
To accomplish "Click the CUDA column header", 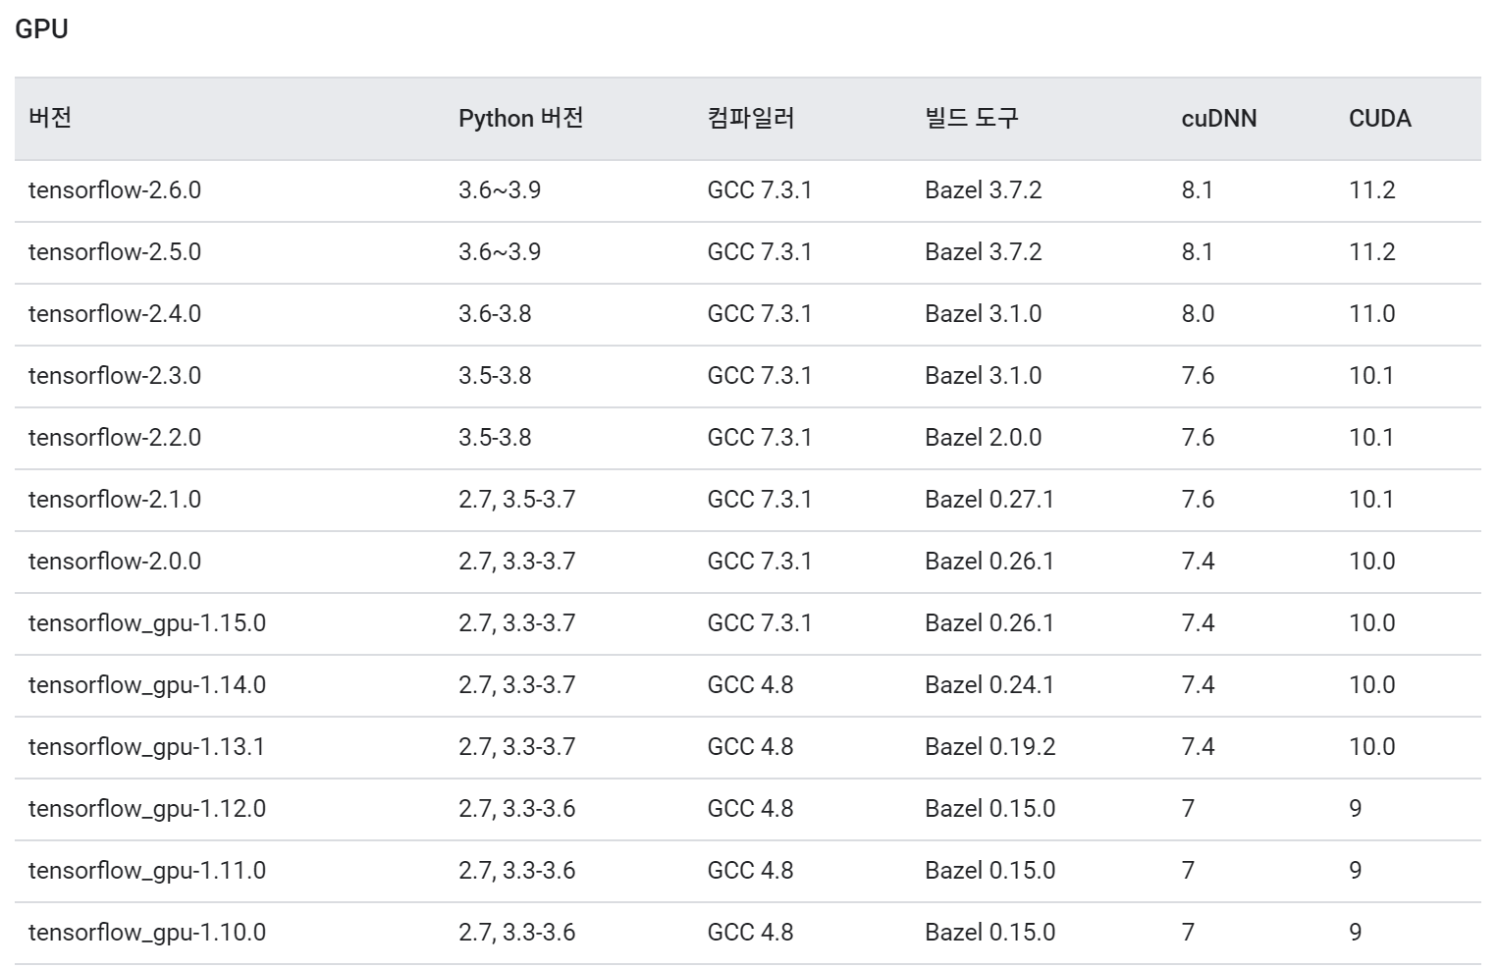I will coord(1380,119).
